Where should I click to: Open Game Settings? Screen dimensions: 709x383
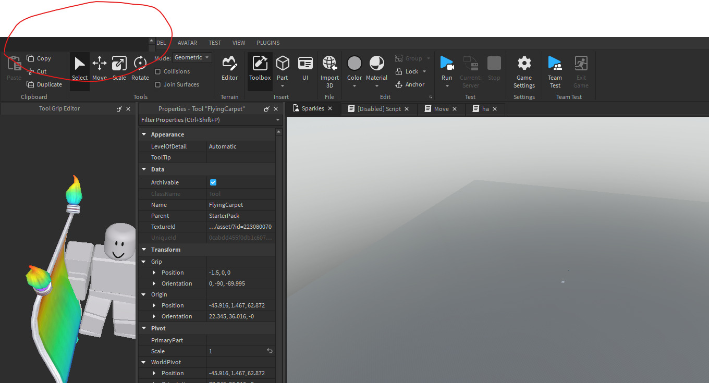(x=523, y=70)
